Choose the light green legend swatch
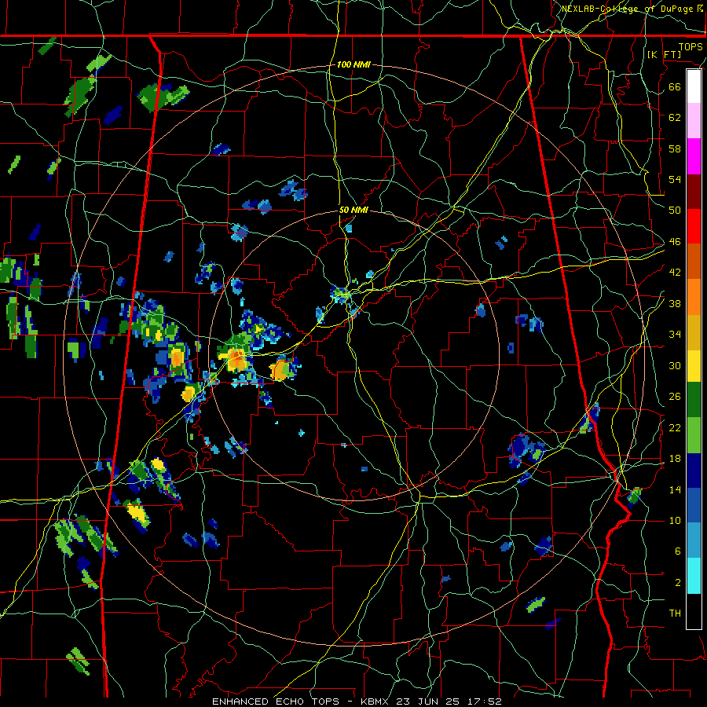This screenshot has height=707, width=707. tap(694, 435)
